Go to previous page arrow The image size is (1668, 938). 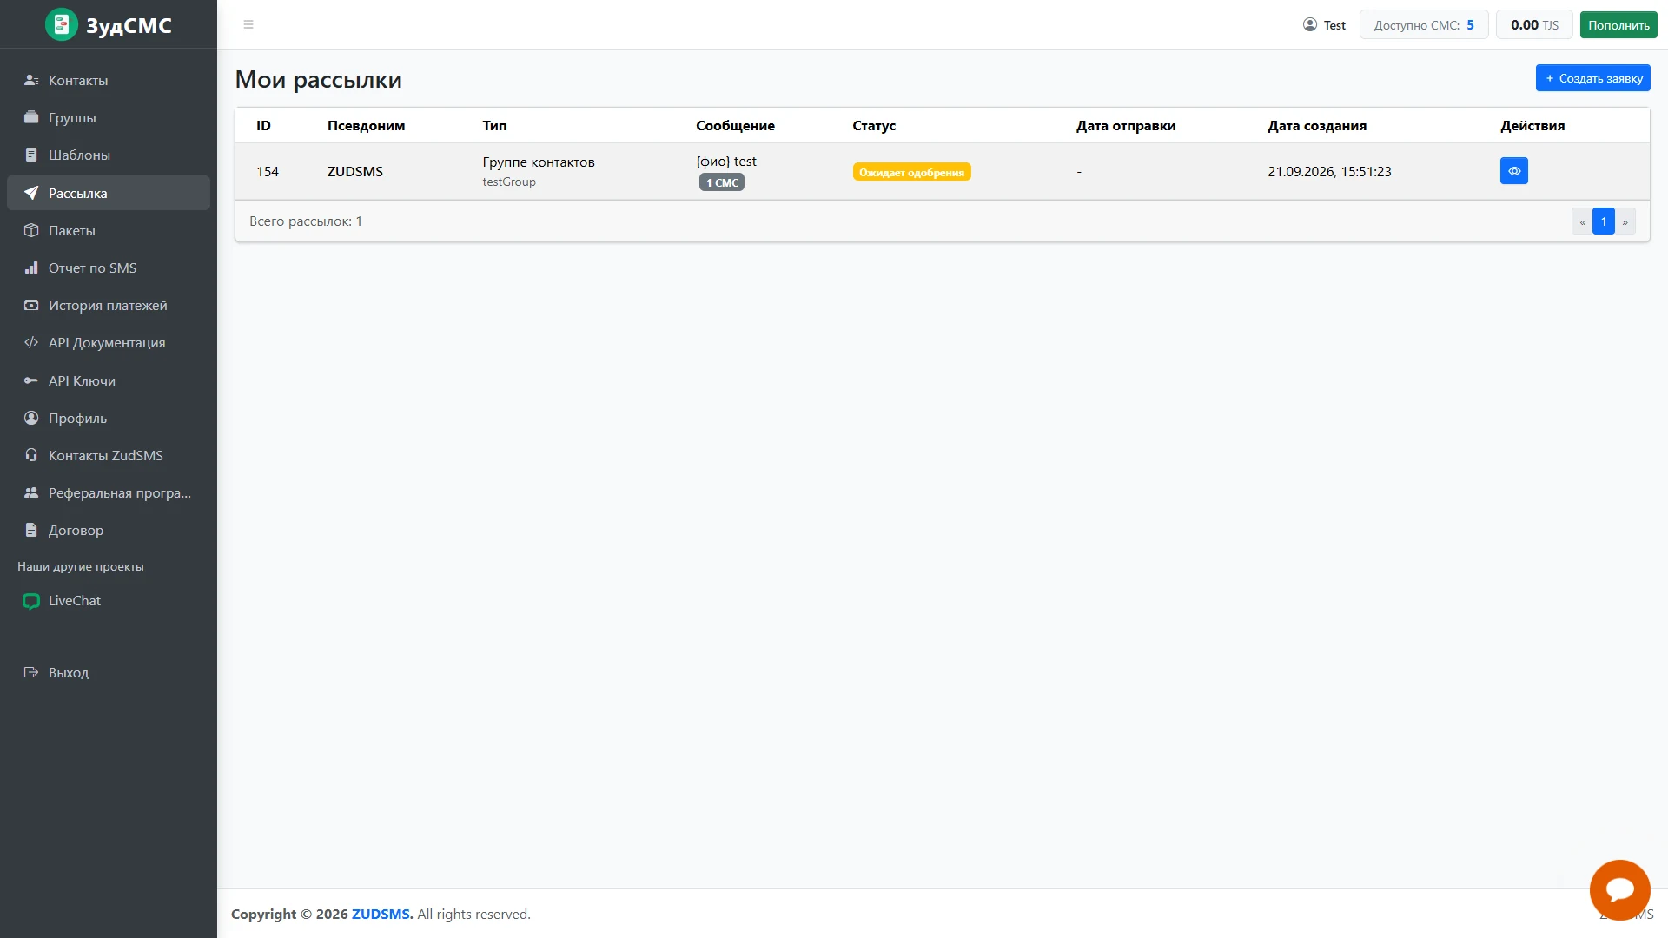[x=1582, y=221]
